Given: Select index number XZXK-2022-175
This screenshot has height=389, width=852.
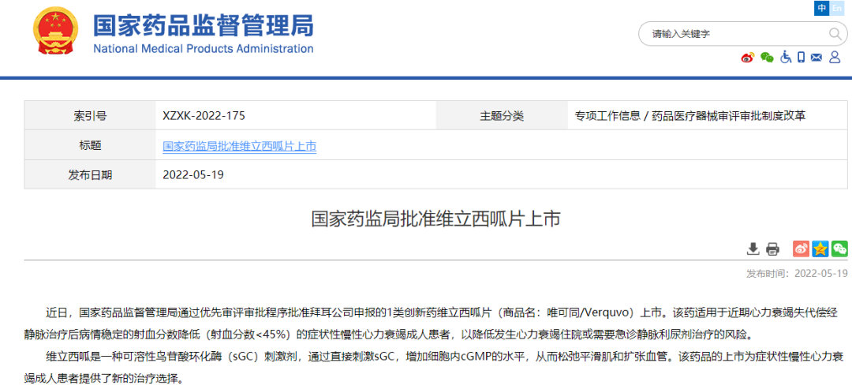Looking at the screenshot, I should (204, 116).
